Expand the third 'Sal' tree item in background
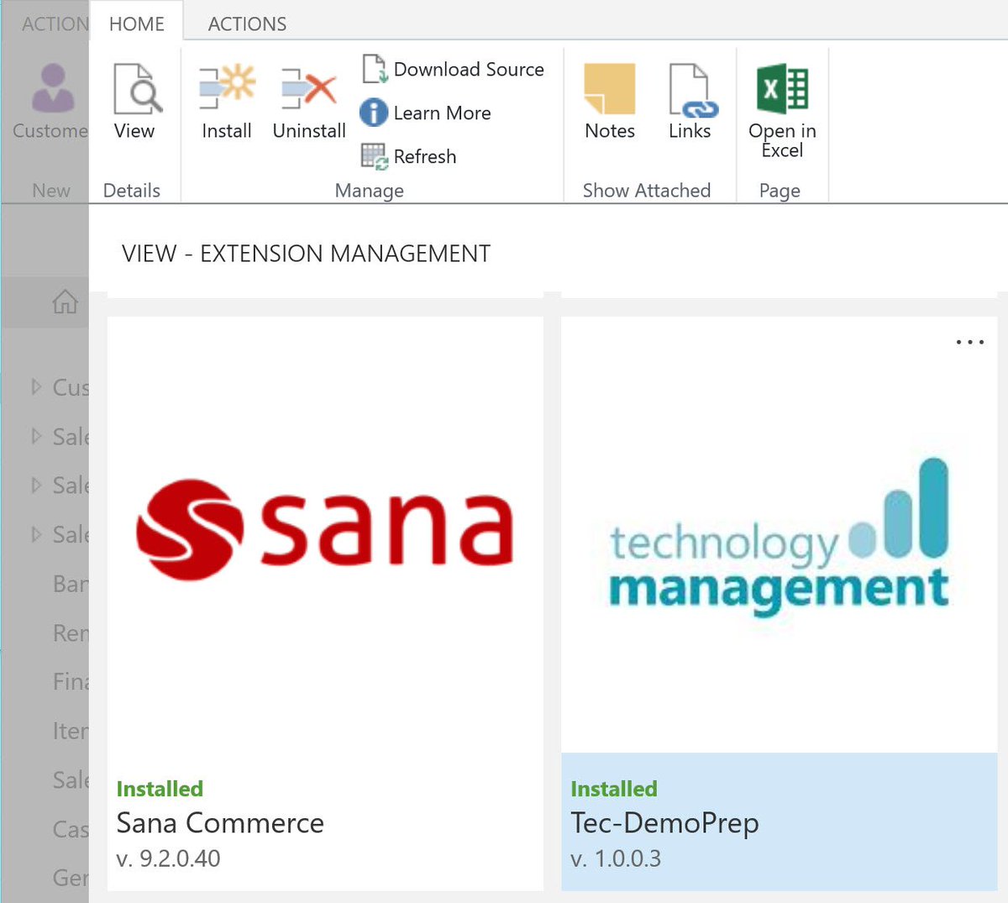Image resolution: width=1008 pixels, height=903 pixels. (36, 533)
